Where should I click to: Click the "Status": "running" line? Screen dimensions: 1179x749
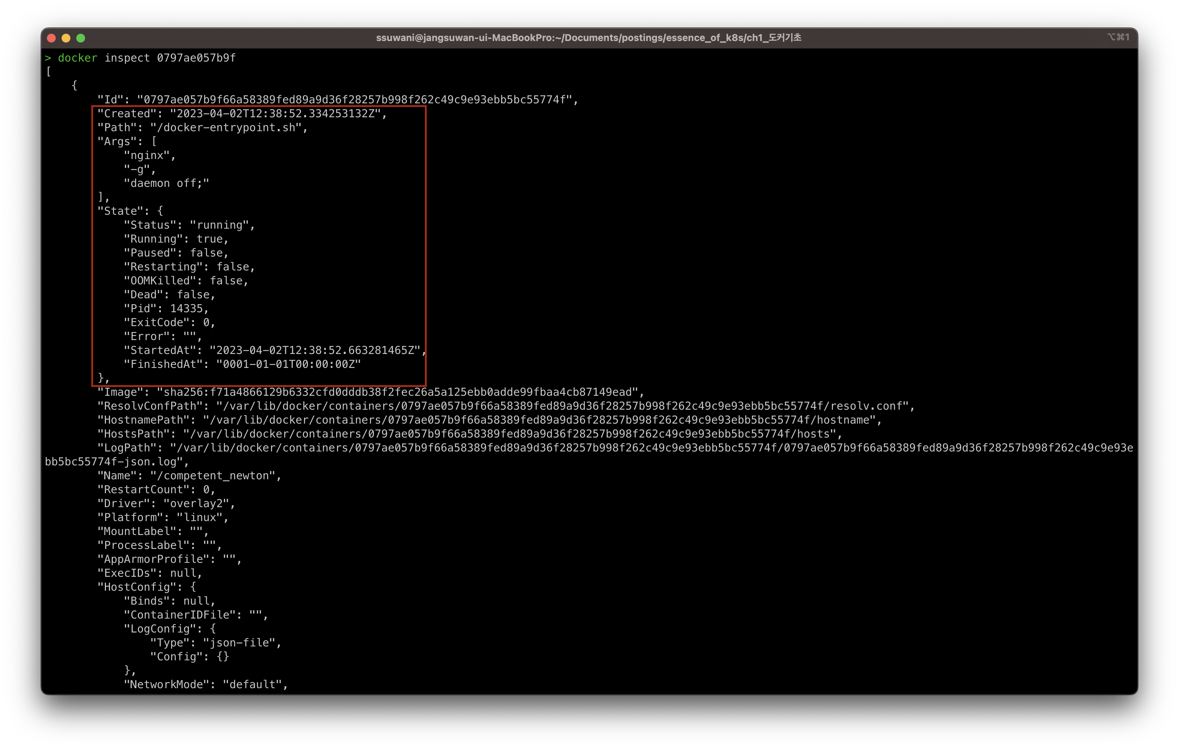pyautogui.click(x=189, y=225)
